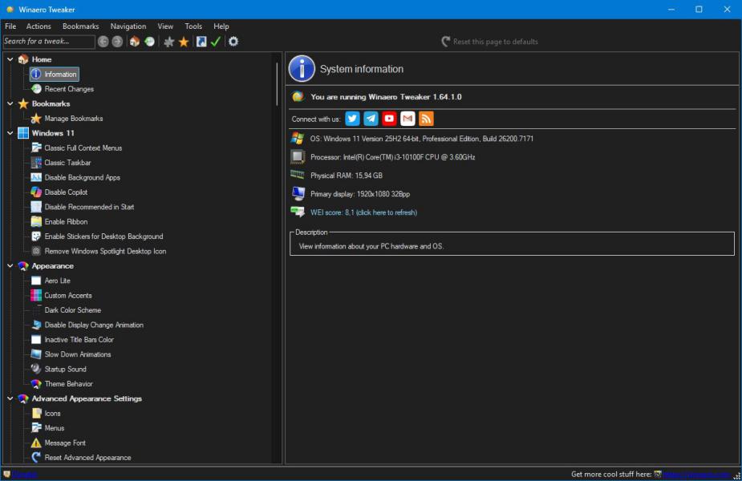Image resolution: width=742 pixels, height=481 pixels.
Task: Click the green checkmark toolbar icon
Action: coord(216,42)
